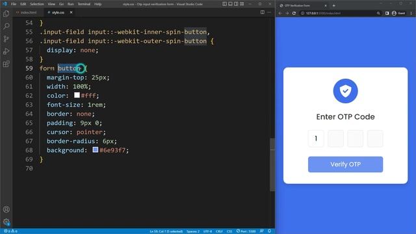This screenshot has width=416, height=234.
Task: Go back in the browser
Action: pyautogui.click(x=280, y=13)
